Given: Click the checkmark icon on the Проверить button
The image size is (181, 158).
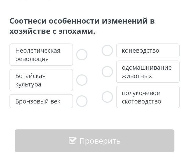Looking at the screenshot, I should coord(73,140).
